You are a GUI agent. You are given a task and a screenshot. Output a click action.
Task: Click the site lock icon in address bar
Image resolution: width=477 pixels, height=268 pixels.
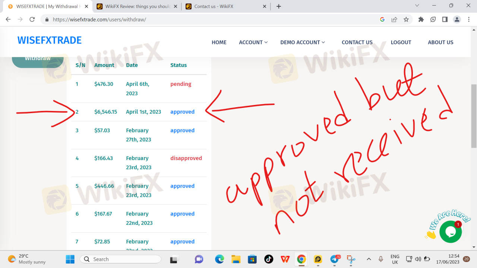47,19
